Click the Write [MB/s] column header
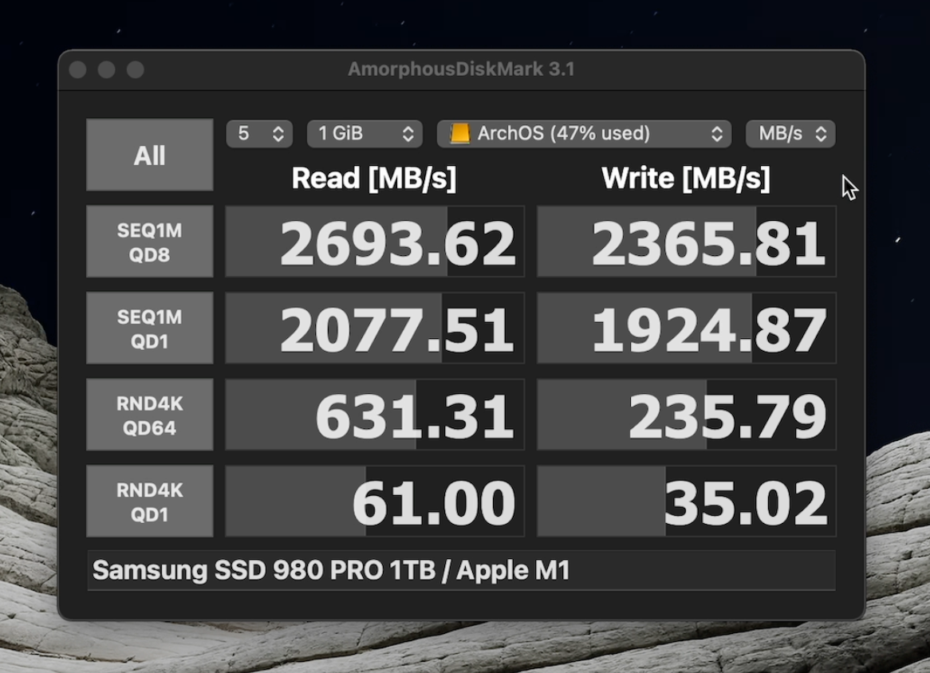The height and width of the screenshot is (673, 930). coord(686,179)
